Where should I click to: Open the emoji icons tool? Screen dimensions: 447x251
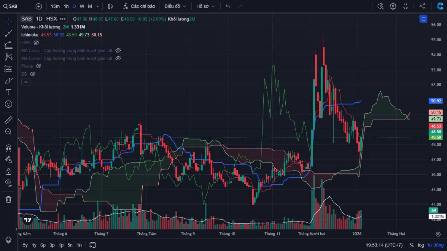point(8,104)
